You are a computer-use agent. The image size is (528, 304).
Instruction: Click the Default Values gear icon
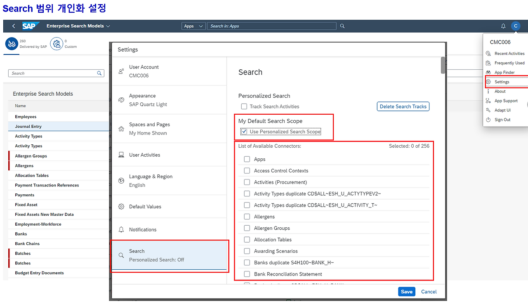click(x=121, y=207)
